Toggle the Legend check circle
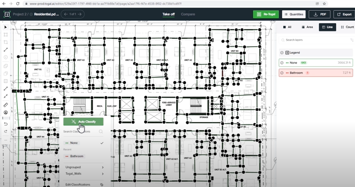 coord(282,53)
